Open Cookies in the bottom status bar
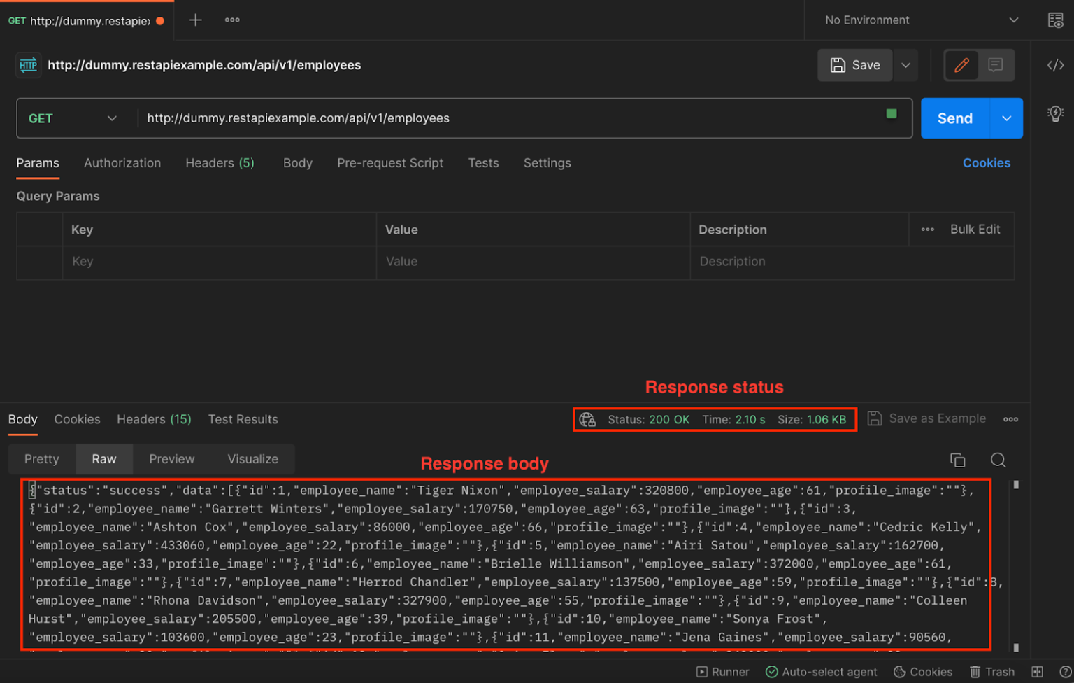 (923, 672)
